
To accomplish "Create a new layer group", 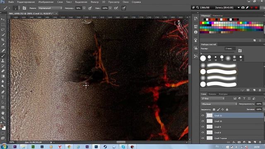I will click(250, 142).
